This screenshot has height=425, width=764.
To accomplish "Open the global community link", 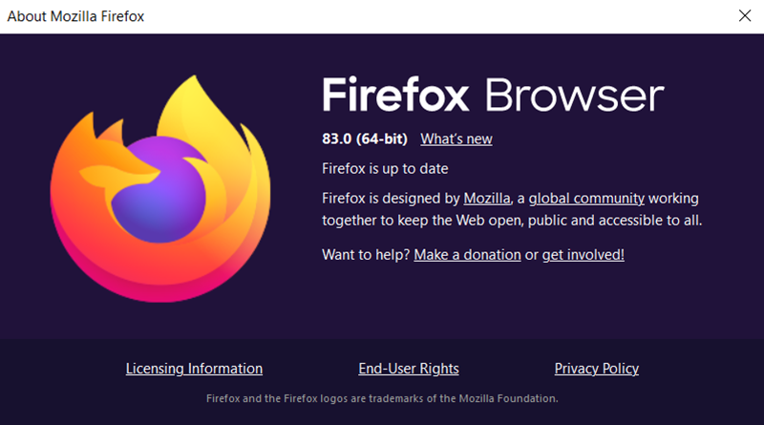I will 586,199.
